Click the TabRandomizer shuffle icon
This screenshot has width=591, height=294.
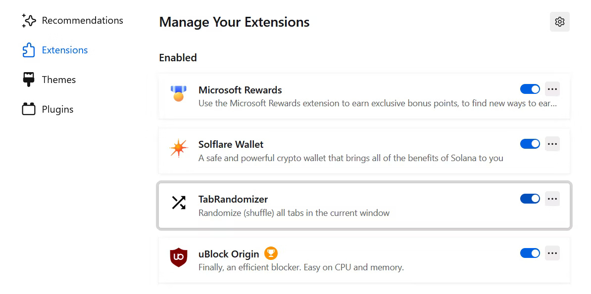179,203
